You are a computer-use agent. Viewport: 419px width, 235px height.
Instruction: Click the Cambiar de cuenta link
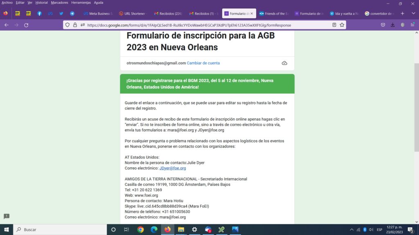pos(203,63)
